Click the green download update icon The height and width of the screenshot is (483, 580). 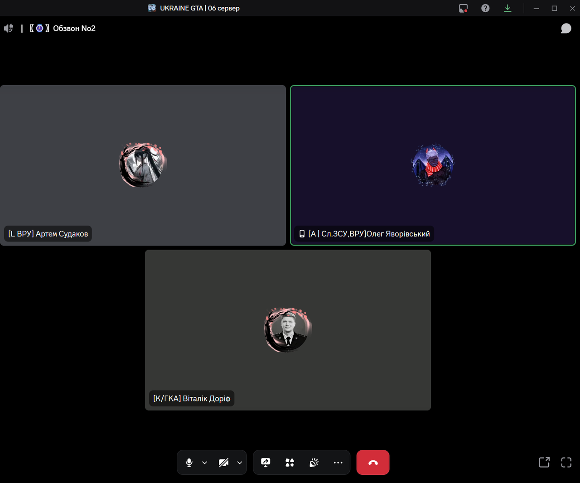tap(507, 8)
